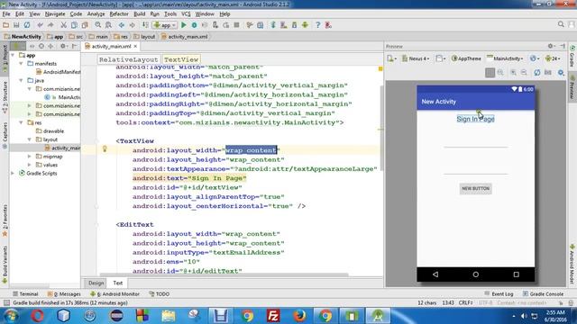Close the activity_main.xml editor tab

(135, 46)
